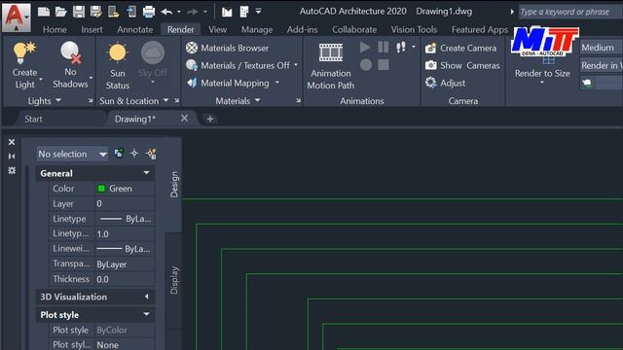Open the Medium render preset dropdown
Screen dimensions: 623x350
tap(601, 48)
